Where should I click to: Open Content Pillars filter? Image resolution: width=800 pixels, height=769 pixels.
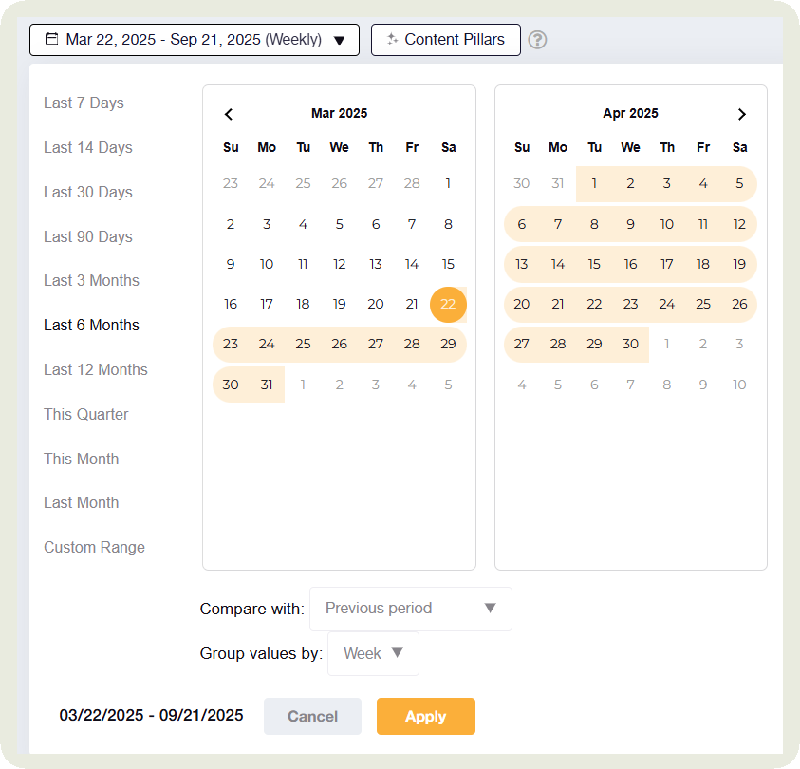click(446, 40)
